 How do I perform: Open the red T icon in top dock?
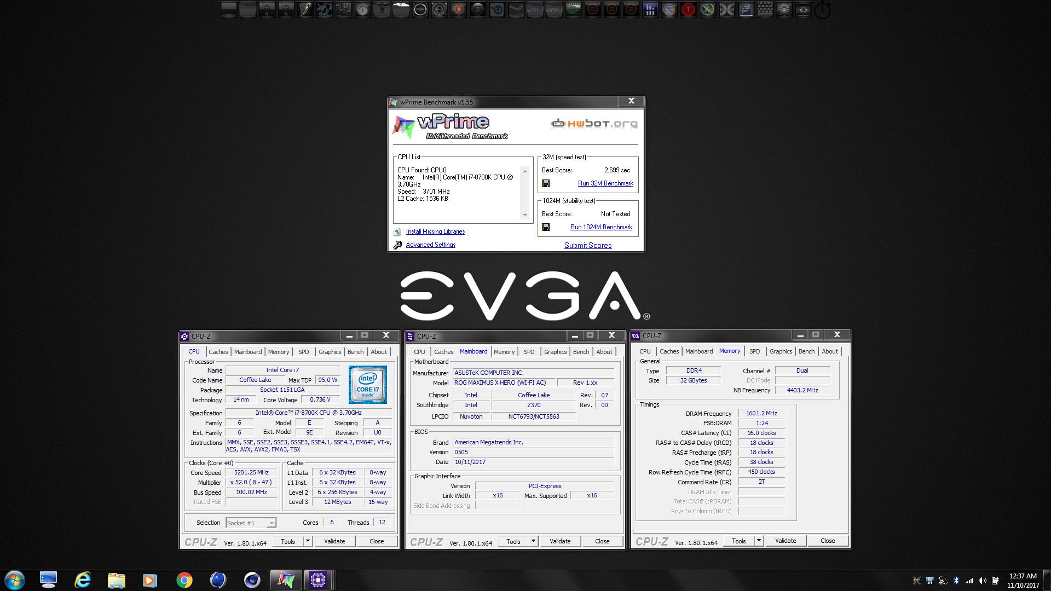pos(688,10)
